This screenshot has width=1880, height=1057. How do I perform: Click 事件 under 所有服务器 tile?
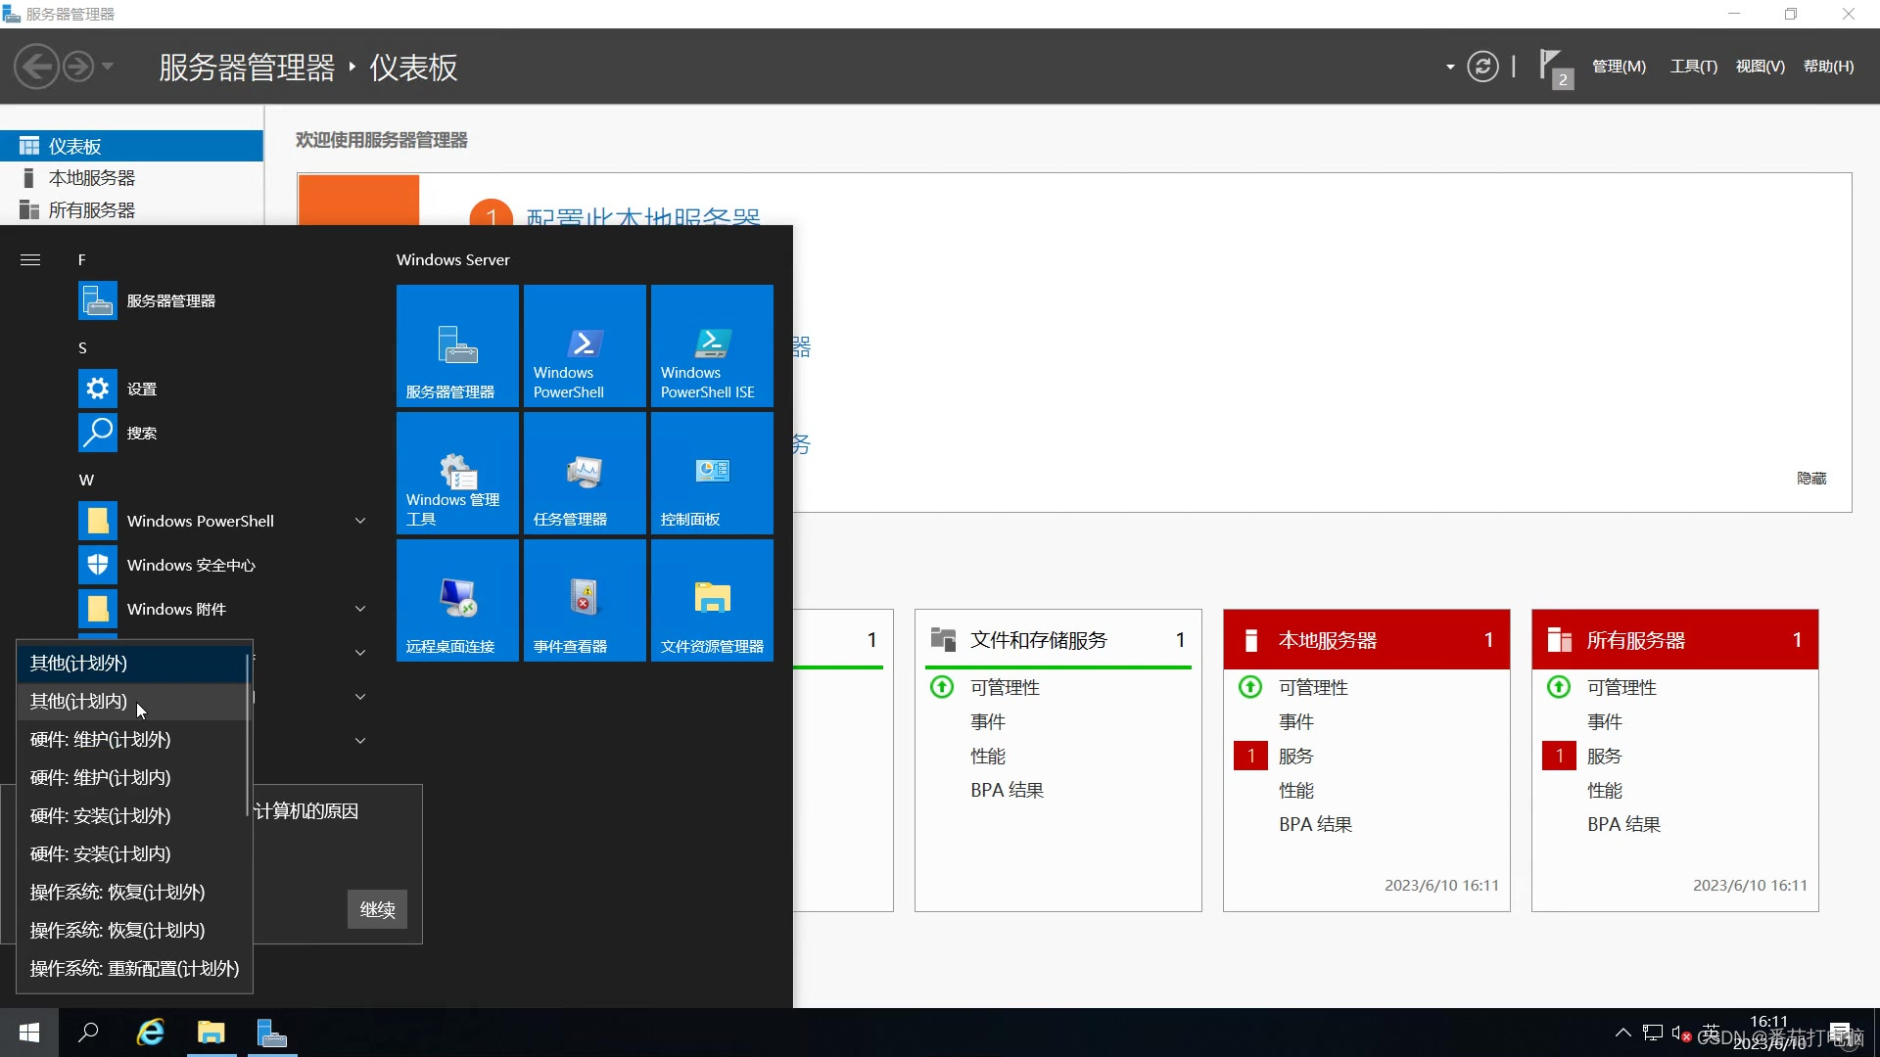tap(1604, 721)
